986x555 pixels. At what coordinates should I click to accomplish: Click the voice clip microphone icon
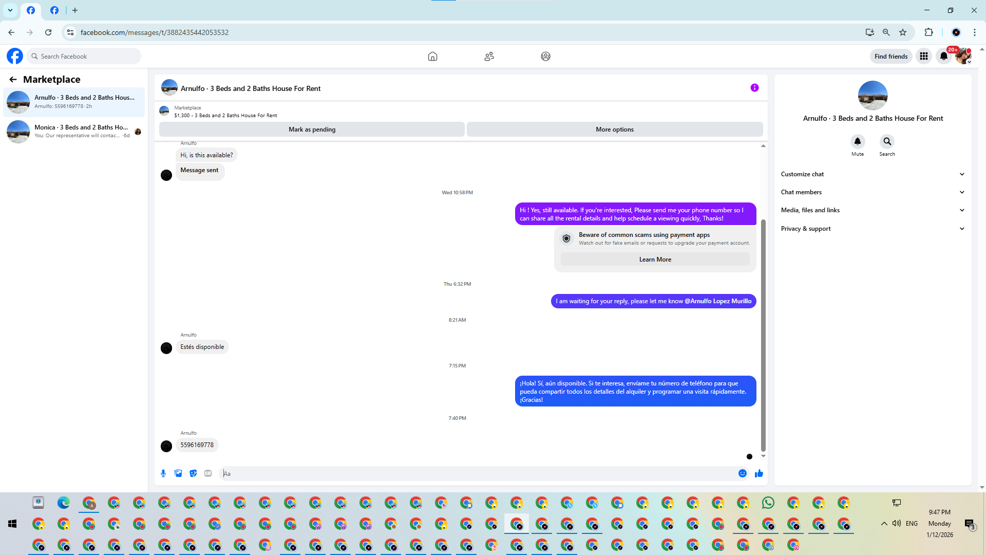[x=163, y=473]
